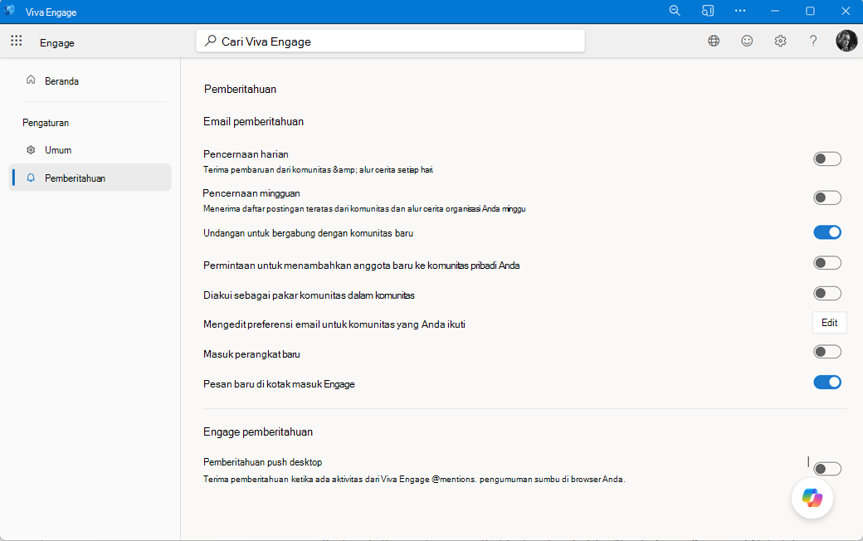Click the Pencernaan harian label text
This screenshot has height=541, width=863.
[x=246, y=154]
